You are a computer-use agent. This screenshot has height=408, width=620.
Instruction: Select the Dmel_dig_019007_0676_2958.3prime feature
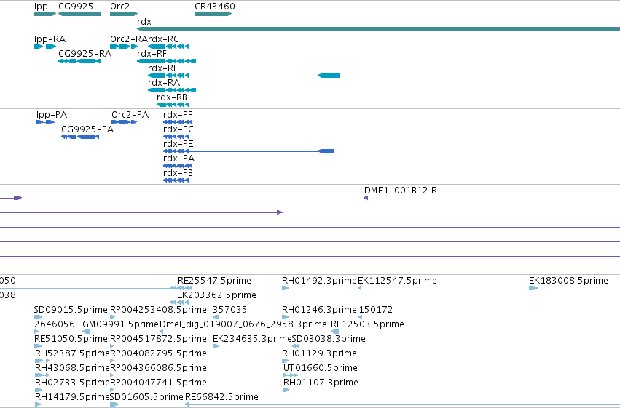click(x=161, y=332)
